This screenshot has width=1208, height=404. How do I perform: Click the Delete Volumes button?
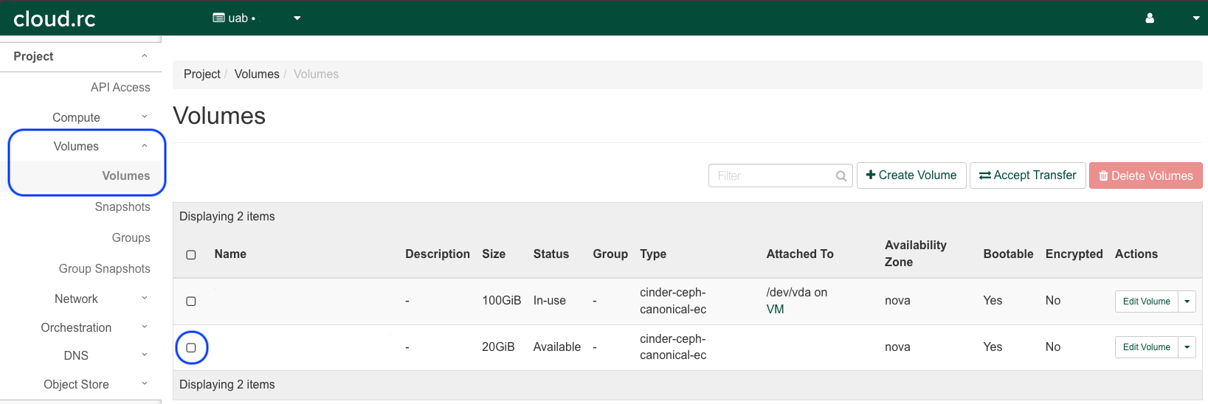(x=1145, y=175)
